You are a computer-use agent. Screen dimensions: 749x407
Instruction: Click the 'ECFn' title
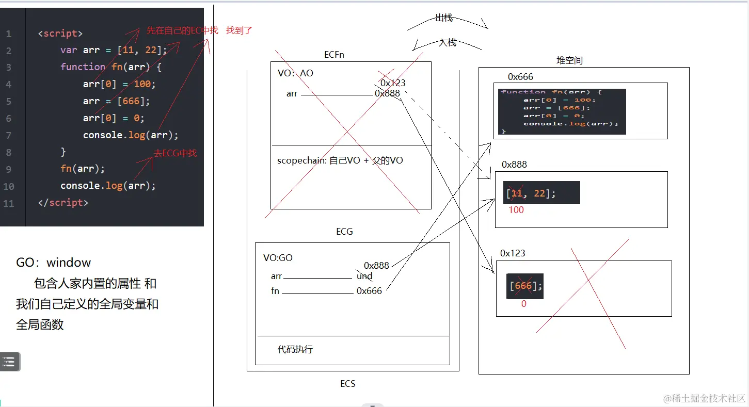click(334, 55)
